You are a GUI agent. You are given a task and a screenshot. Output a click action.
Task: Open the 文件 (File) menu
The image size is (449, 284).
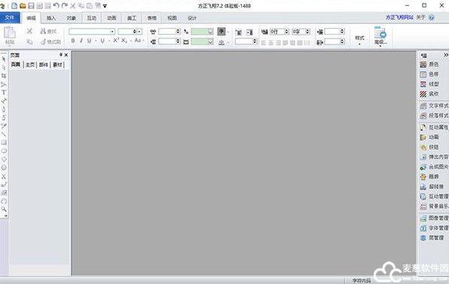[10, 17]
